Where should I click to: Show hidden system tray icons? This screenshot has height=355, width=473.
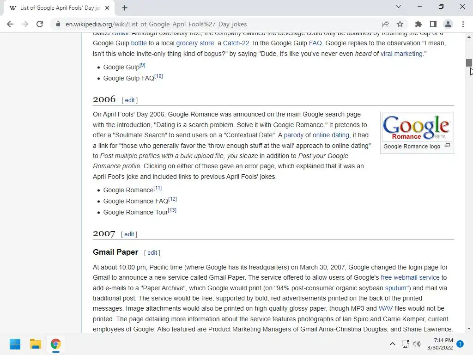tap(393, 344)
